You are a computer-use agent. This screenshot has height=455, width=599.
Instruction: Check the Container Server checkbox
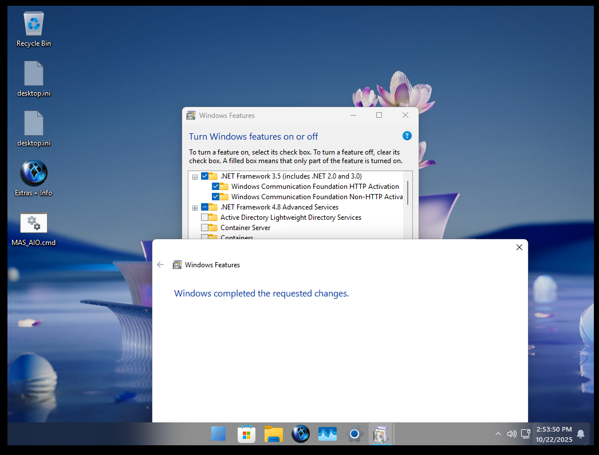click(x=205, y=228)
